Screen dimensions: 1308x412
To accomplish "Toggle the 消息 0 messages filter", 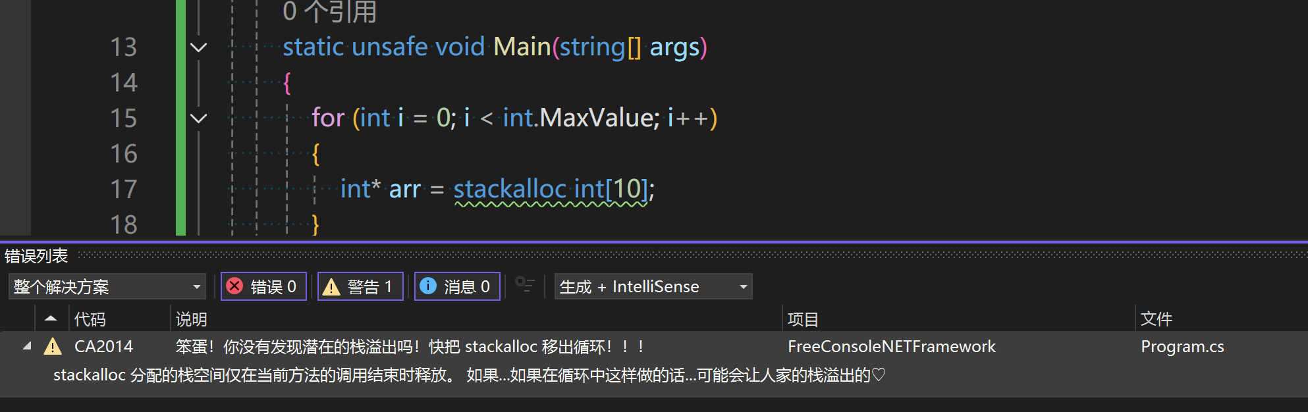I will pyautogui.click(x=456, y=286).
